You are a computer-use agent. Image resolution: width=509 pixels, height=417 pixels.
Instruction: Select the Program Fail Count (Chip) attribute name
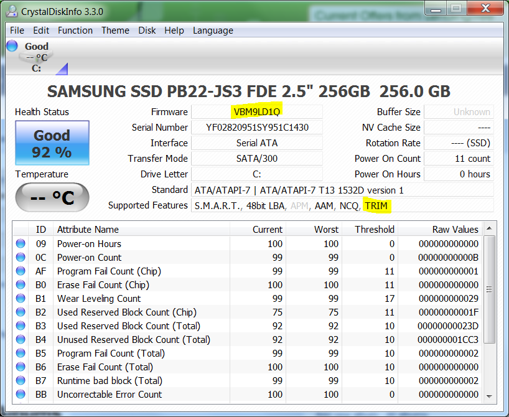tap(109, 271)
